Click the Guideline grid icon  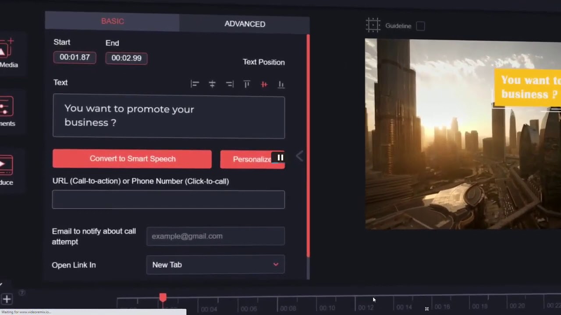click(x=373, y=25)
